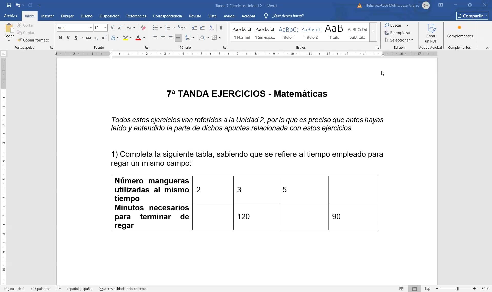Click the ¿Qué desea hacer? search field
This screenshot has width=492, height=292.
[288, 16]
